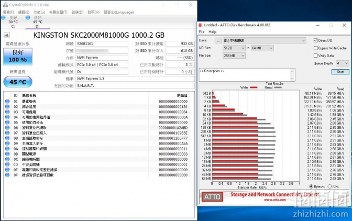Click raw value 000000001A2ABD
Image resolution: width=352 pixels, height=221 pixels.
click(173, 128)
